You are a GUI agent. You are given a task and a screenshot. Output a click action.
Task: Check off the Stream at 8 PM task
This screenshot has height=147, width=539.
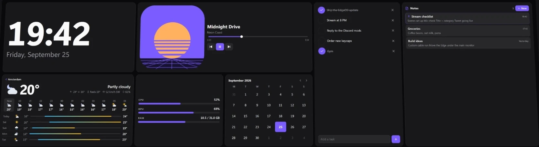pyautogui.click(x=321, y=20)
